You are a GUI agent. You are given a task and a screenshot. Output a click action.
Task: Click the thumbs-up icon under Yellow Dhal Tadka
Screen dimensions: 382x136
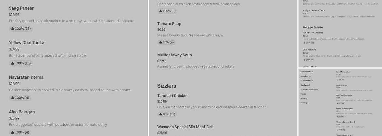(x=13, y=63)
